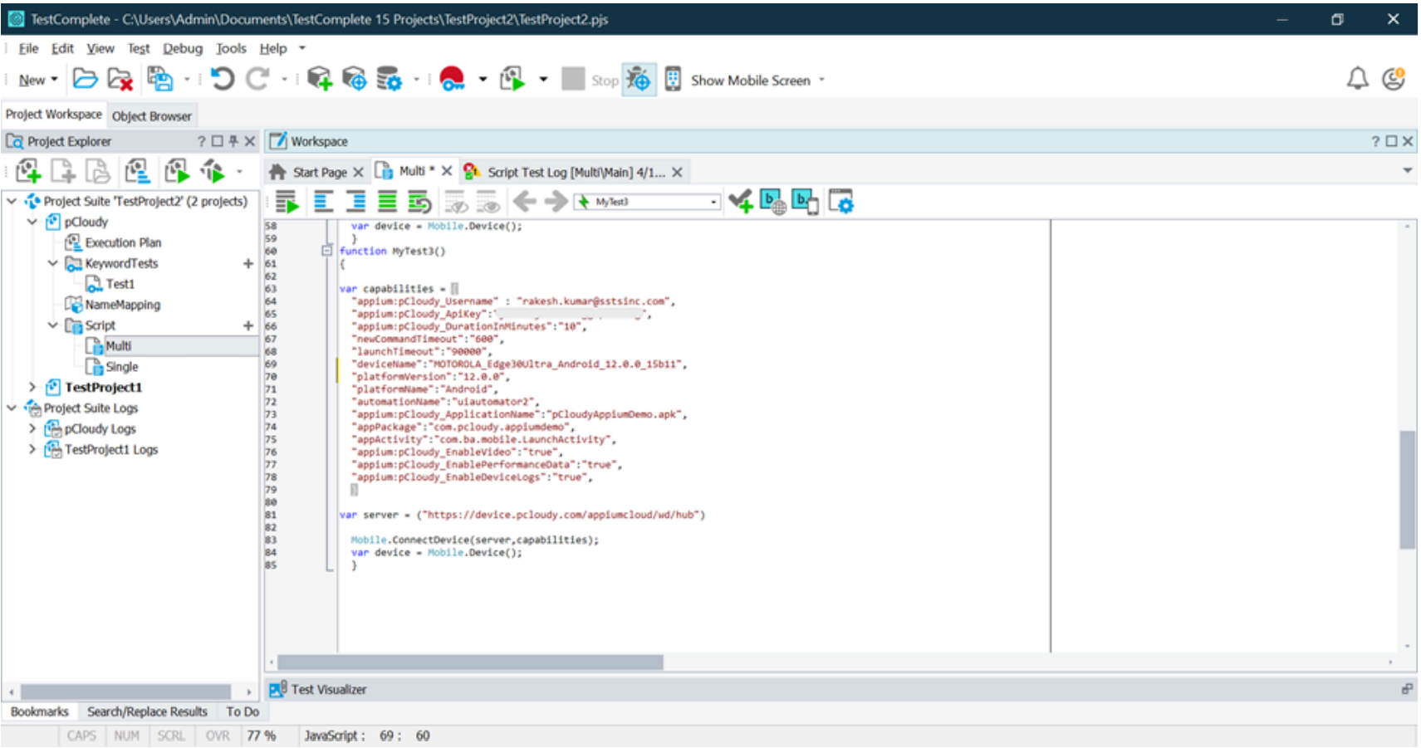Click the notifications bell icon

click(x=1357, y=79)
